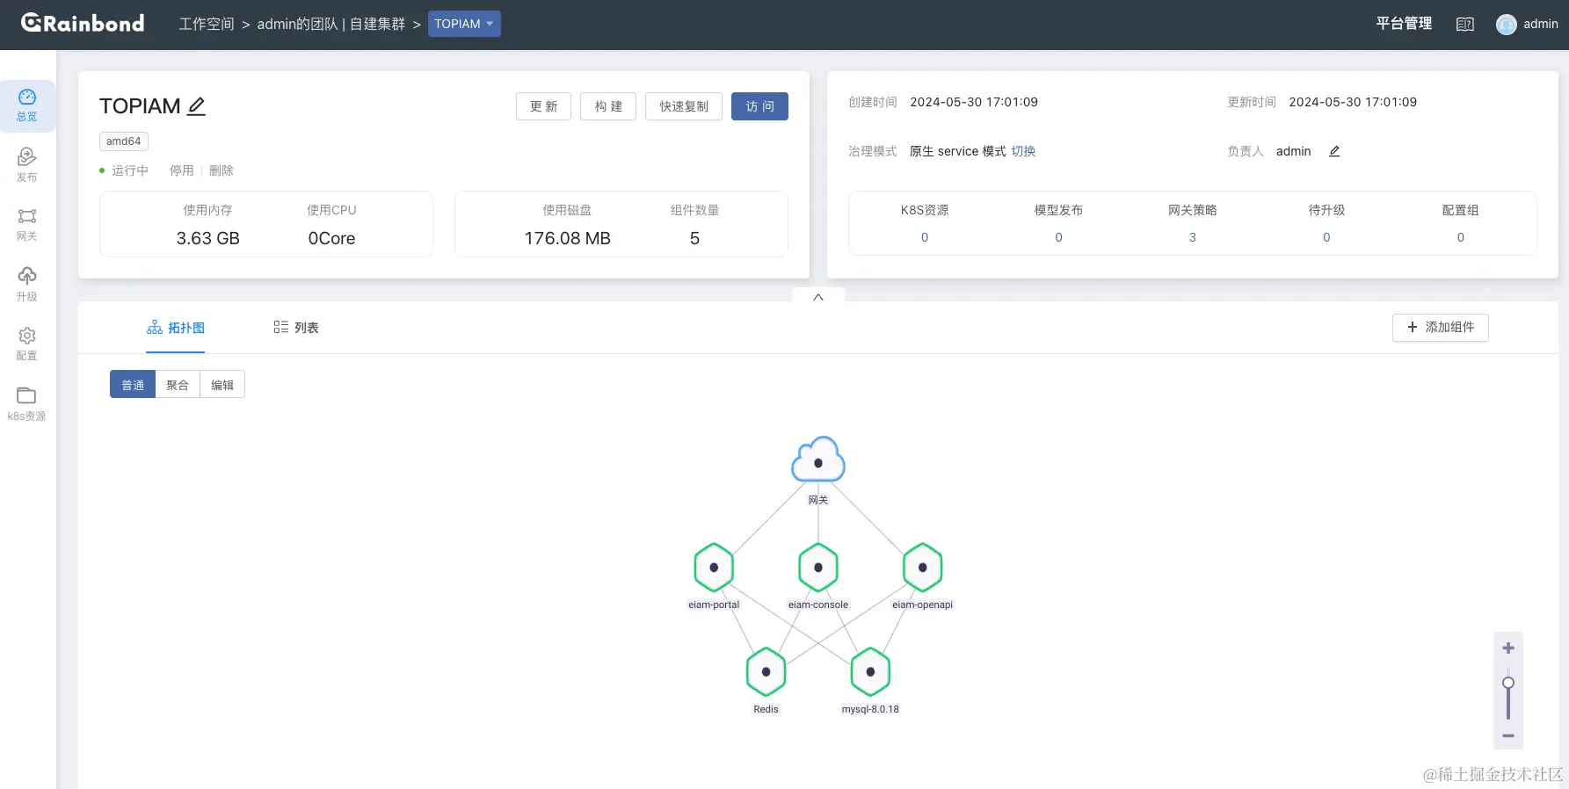Viewport: 1569px width, 789px height.
Task: Click the K8S资源 count 0
Action: [x=925, y=237]
